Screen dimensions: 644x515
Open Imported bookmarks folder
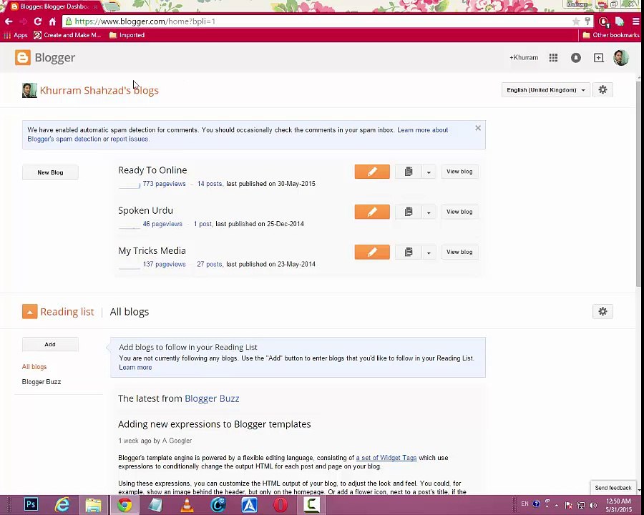(x=127, y=35)
